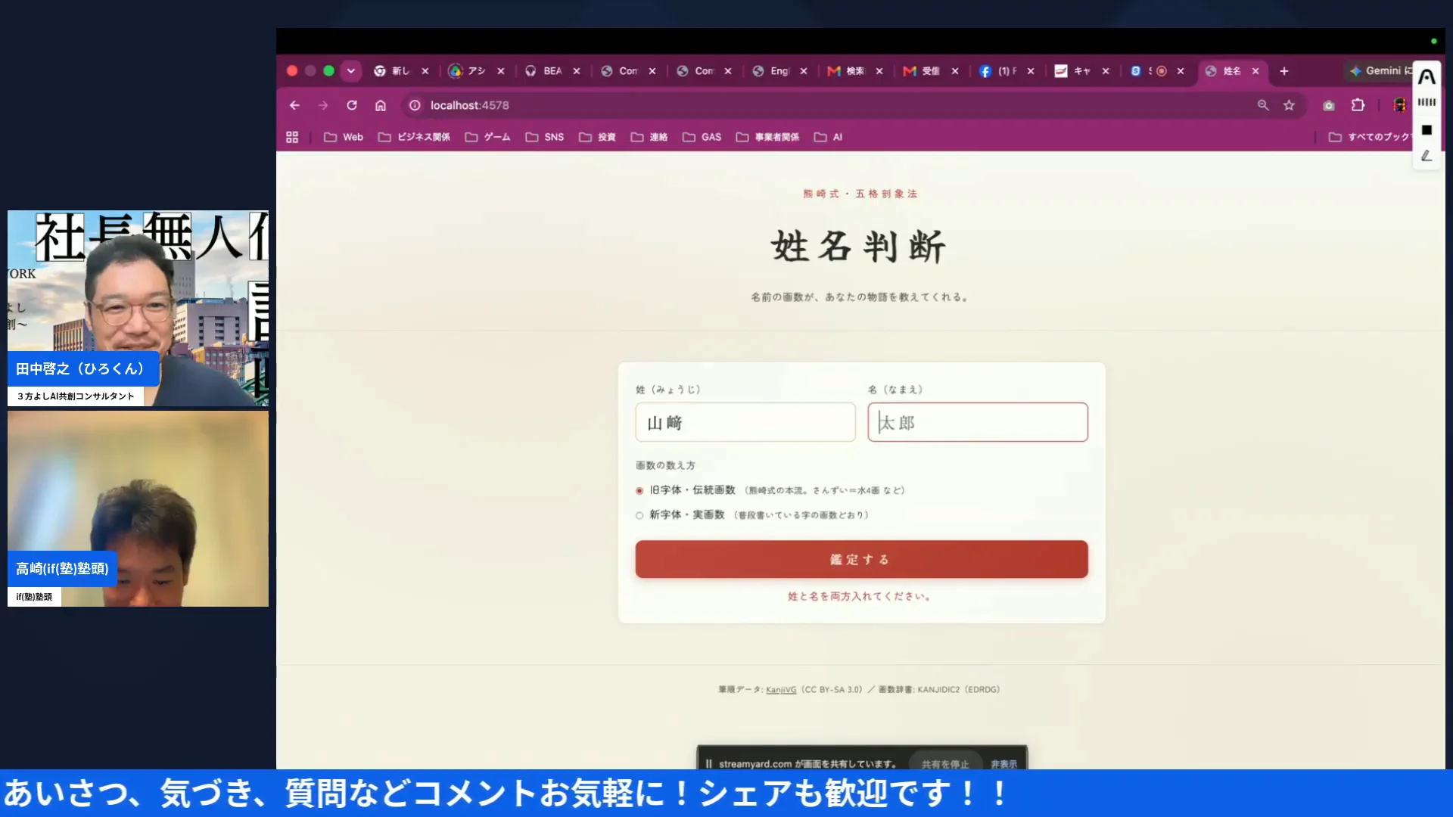Open the zoom magnifier in address bar
The image size is (1453, 817).
coord(1263,105)
